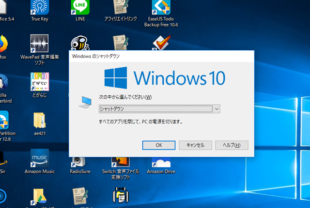Open help with the ヘルプ(H) button
This screenshot has width=310, height=208.
[x=232, y=145]
